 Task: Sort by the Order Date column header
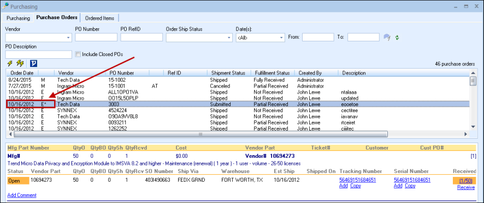(x=22, y=73)
